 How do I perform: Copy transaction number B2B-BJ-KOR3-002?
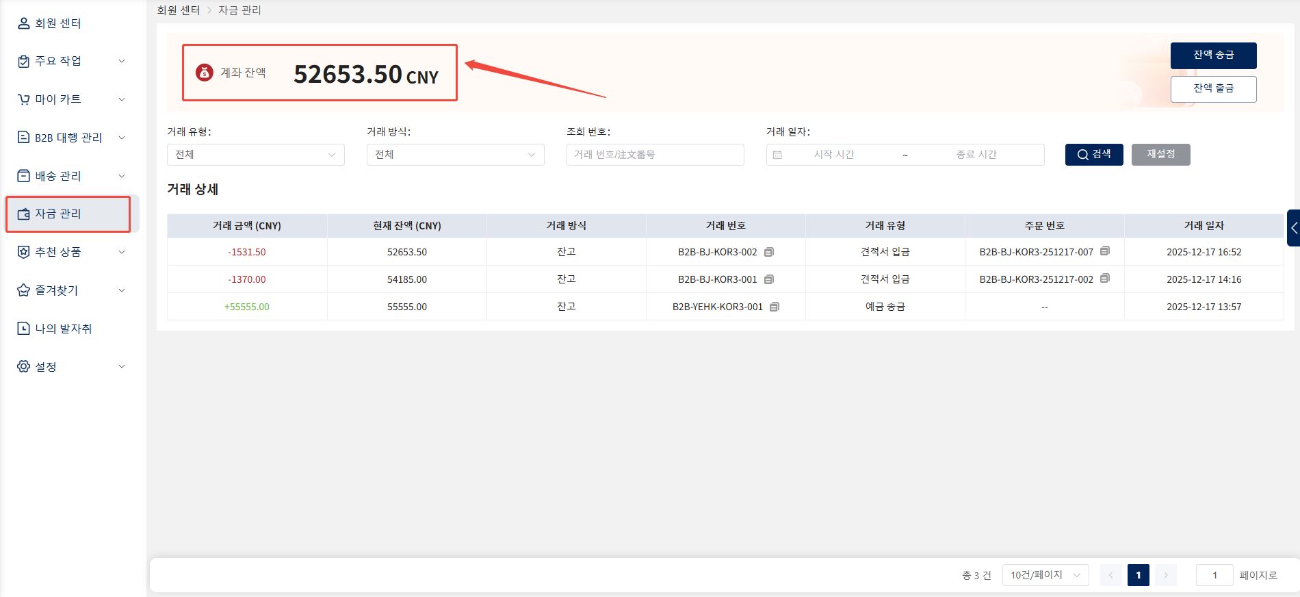[x=769, y=252]
